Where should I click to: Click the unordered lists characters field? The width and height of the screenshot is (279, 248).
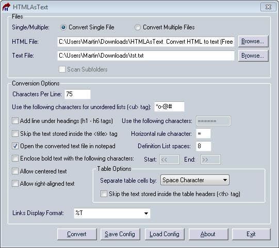(x=169, y=107)
